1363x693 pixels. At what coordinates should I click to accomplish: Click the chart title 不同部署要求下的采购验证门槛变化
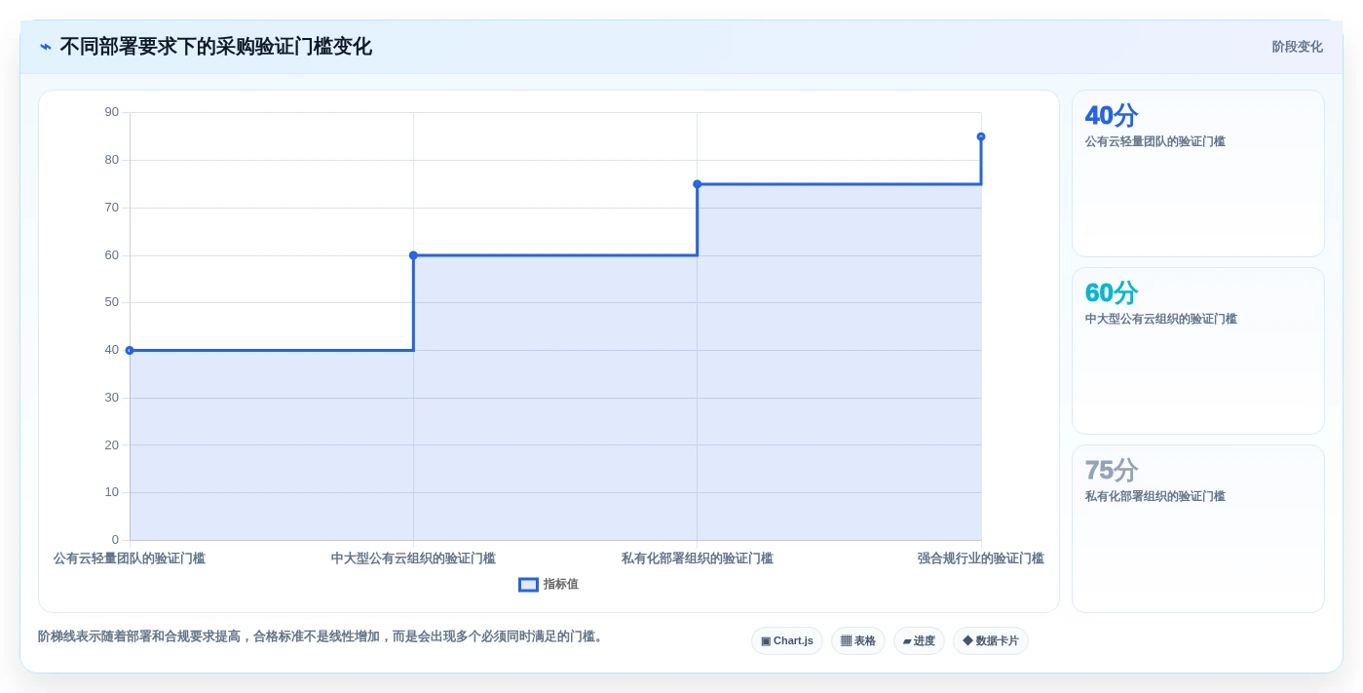(x=216, y=47)
